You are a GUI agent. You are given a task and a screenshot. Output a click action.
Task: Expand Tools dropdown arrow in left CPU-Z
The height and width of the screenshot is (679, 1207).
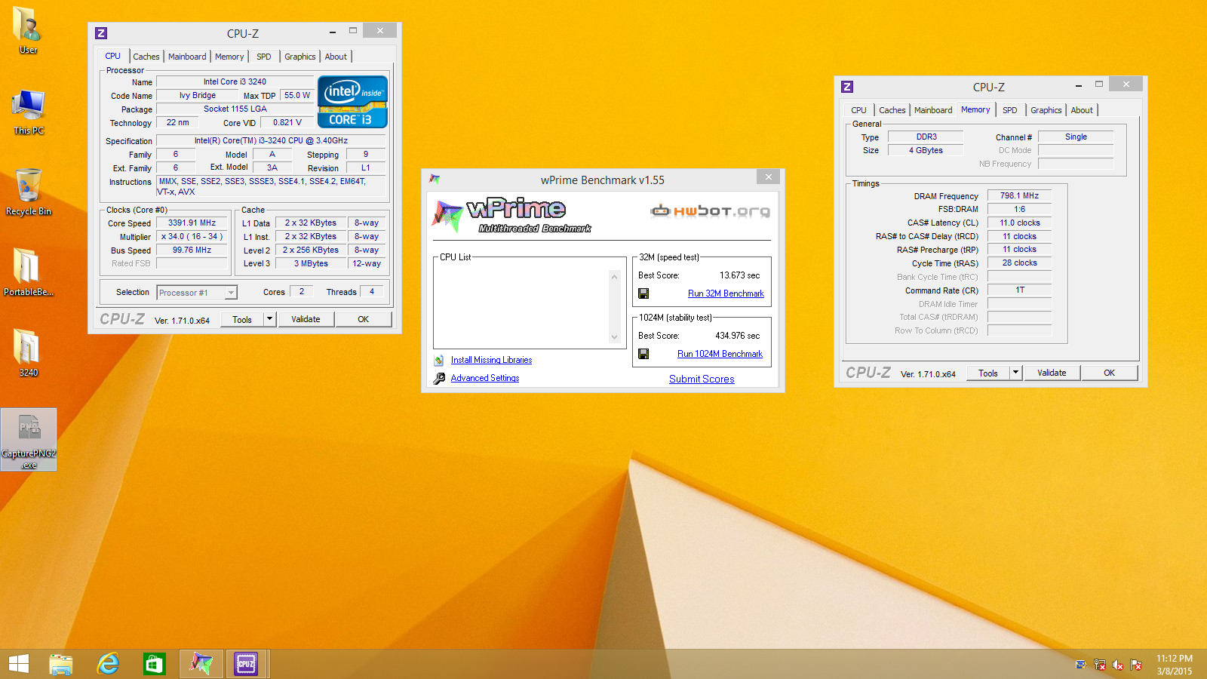point(269,319)
